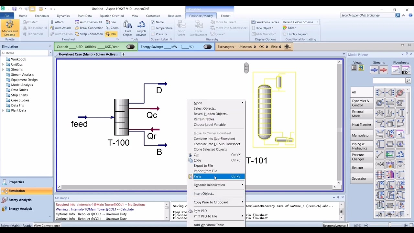The height and width of the screenshot is (233, 414).
Task: Open the Economics ribbon tab
Action: (x=42, y=16)
